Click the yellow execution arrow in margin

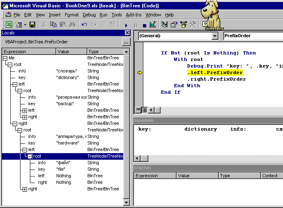(x=140, y=73)
